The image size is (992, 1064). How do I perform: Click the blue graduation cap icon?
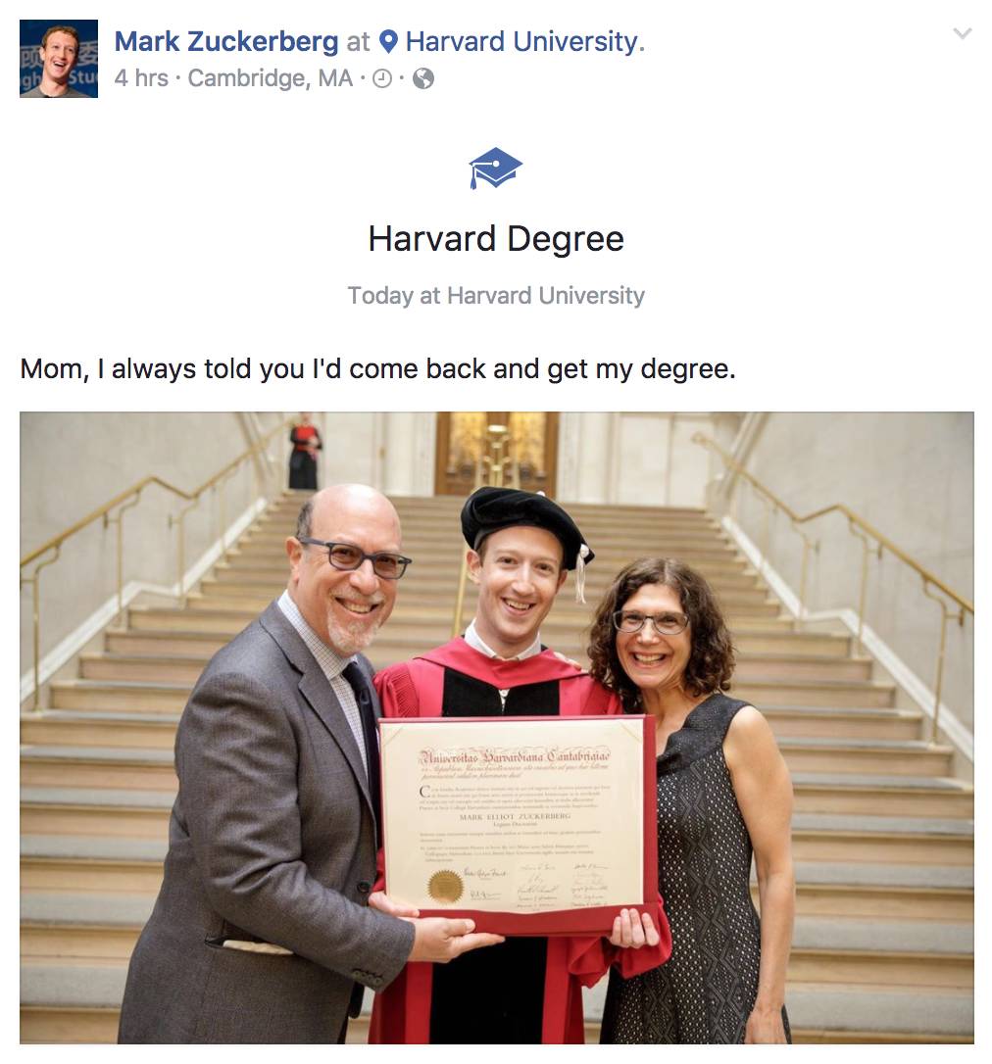coord(496,169)
